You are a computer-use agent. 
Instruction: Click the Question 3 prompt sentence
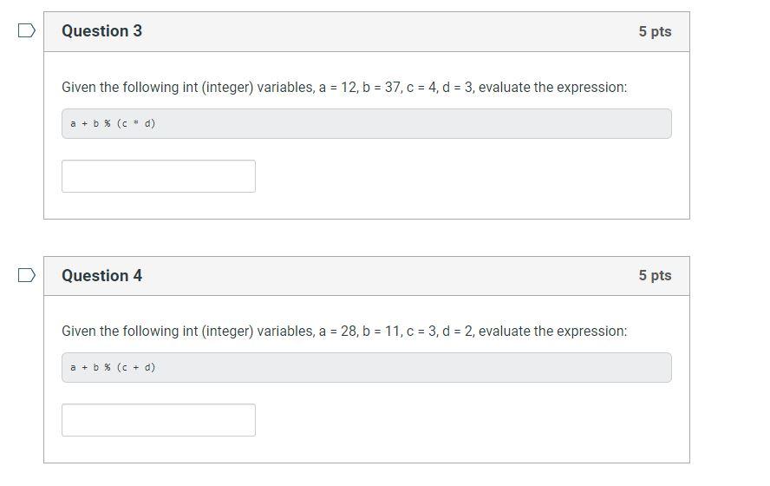click(344, 88)
